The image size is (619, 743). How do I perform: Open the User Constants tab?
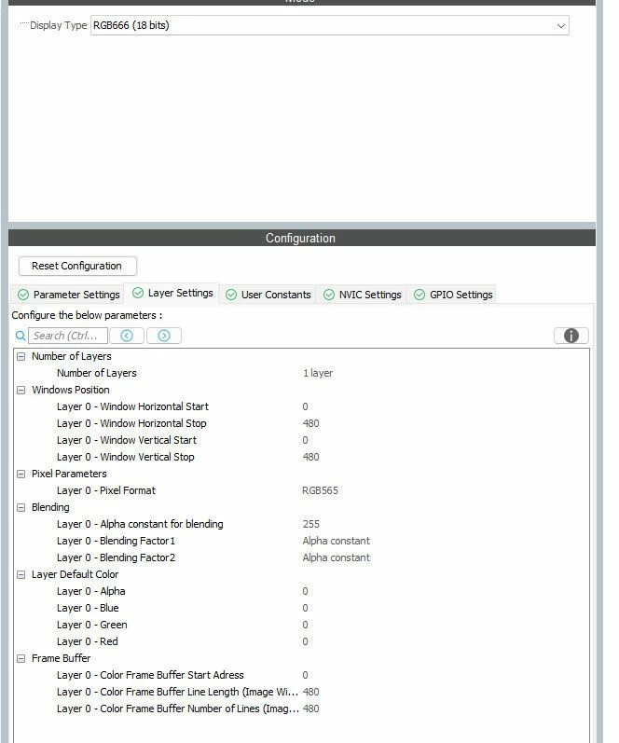click(x=268, y=295)
